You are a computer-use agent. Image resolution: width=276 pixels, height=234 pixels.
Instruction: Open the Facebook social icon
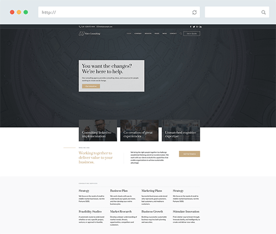pos(190,27)
